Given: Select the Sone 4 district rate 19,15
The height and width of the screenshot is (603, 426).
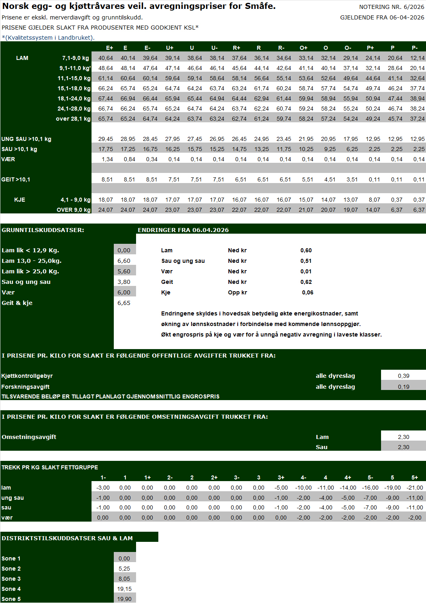Looking at the screenshot, I should [x=124, y=589].
